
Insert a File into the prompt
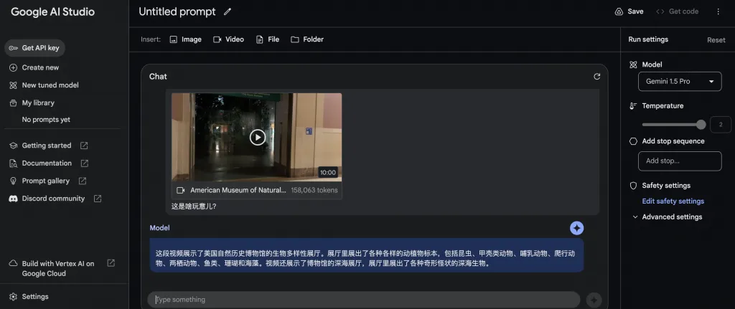point(267,39)
